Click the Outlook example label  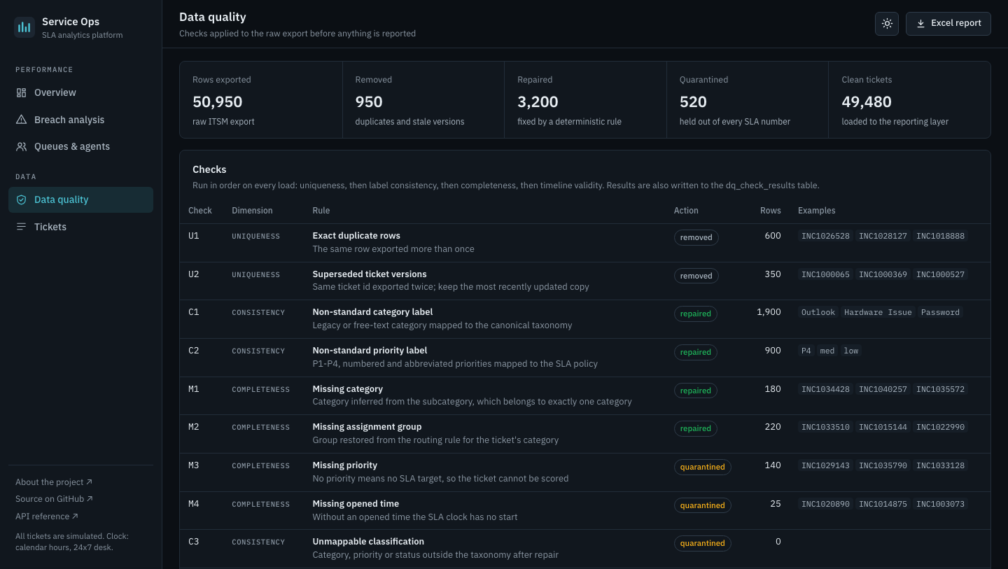pos(818,312)
